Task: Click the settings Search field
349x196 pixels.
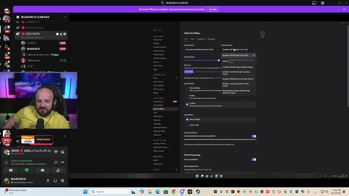Action: coord(166,30)
